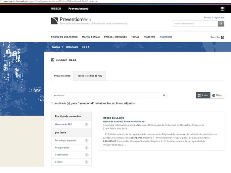Image resolution: width=231 pixels, height=173 pixels.
Task: Open UNISDR in top bar
Action: tap(56, 9)
